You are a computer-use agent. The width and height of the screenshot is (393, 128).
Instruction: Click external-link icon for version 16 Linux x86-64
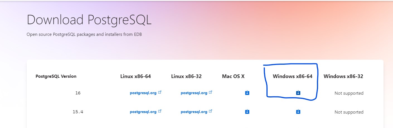160,92
